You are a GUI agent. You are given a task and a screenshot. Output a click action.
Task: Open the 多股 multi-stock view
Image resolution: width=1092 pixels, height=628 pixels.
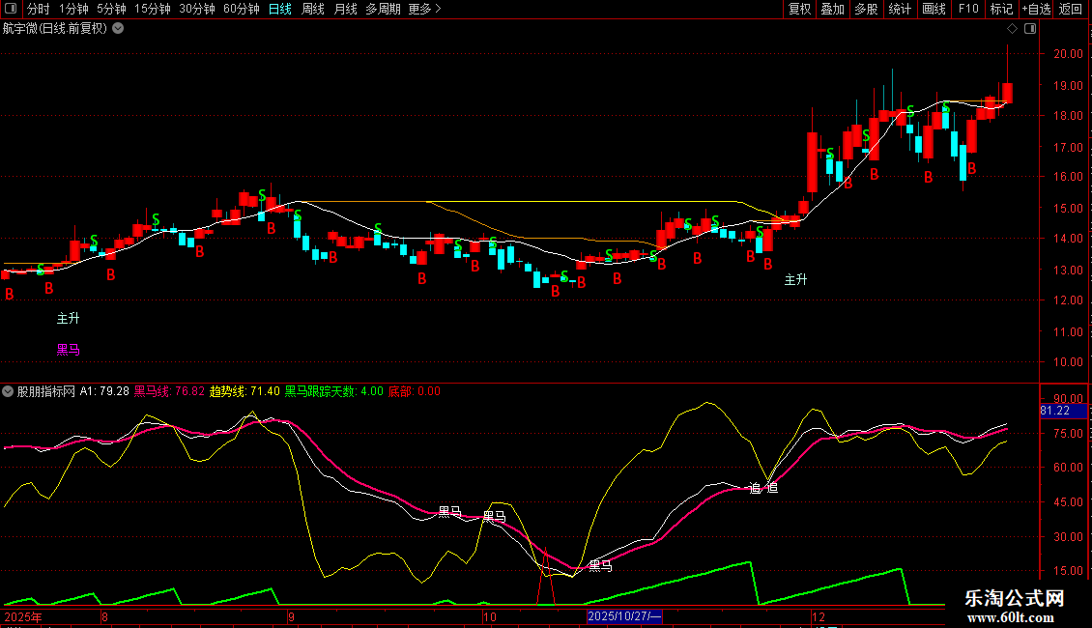click(x=866, y=9)
